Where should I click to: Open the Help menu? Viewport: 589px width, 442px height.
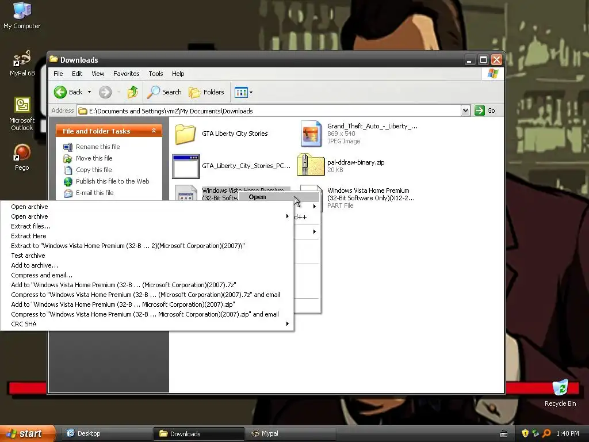178,74
